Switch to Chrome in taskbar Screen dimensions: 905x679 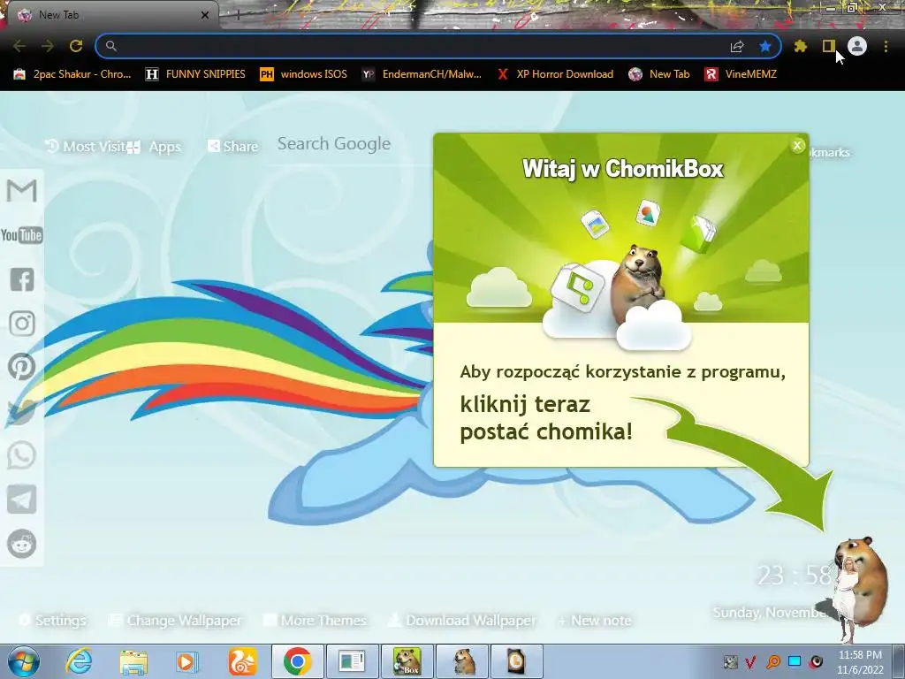point(298,661)
